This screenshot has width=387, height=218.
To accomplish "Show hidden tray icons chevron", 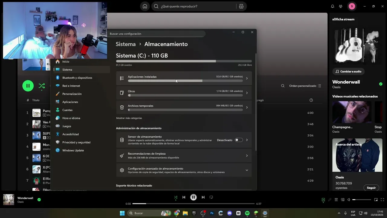I will [x=339, y=213].
